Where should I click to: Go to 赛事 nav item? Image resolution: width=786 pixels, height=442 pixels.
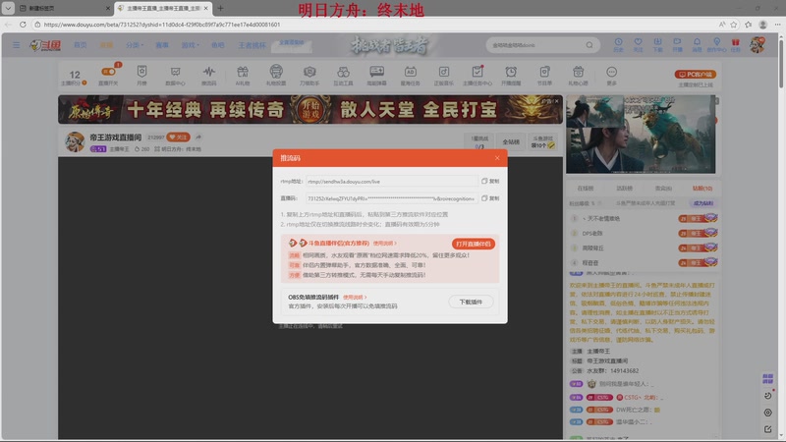tap(162, 45)
